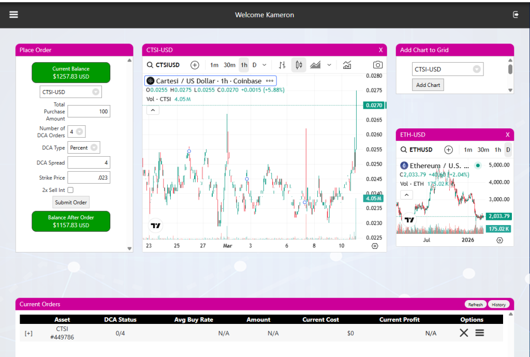The image size is (530, 357).
Task: Open asset dropdown in Add Chart to Grid
Action: [448, 69]
